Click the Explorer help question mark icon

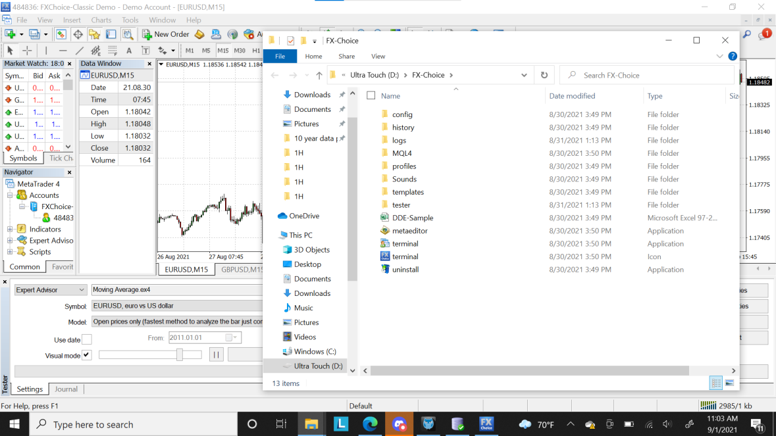click(733, 57)
